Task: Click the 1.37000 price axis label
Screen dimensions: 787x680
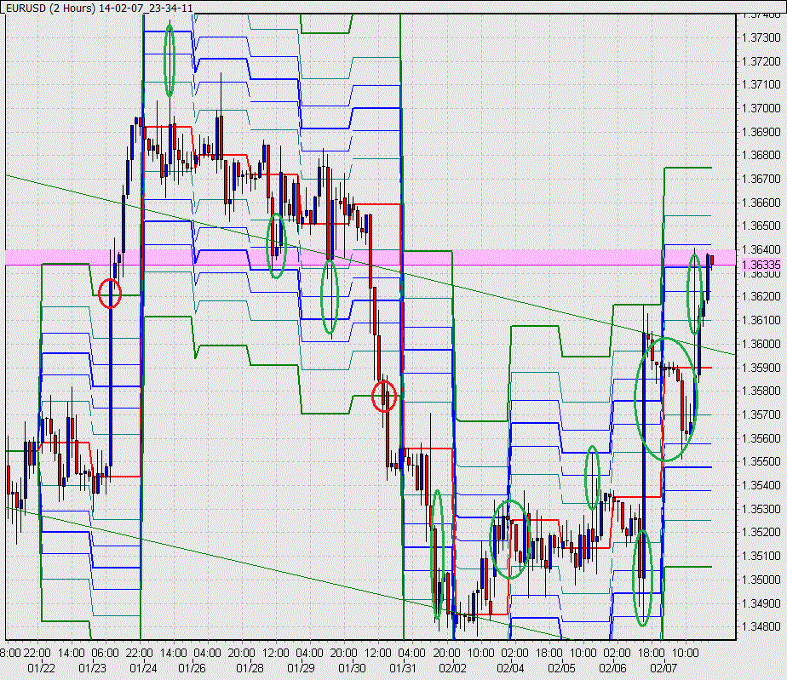Action: (761, 108)
